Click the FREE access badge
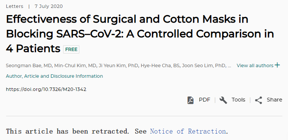Screen dimensions: 288x140 click(x=71, y=49)
